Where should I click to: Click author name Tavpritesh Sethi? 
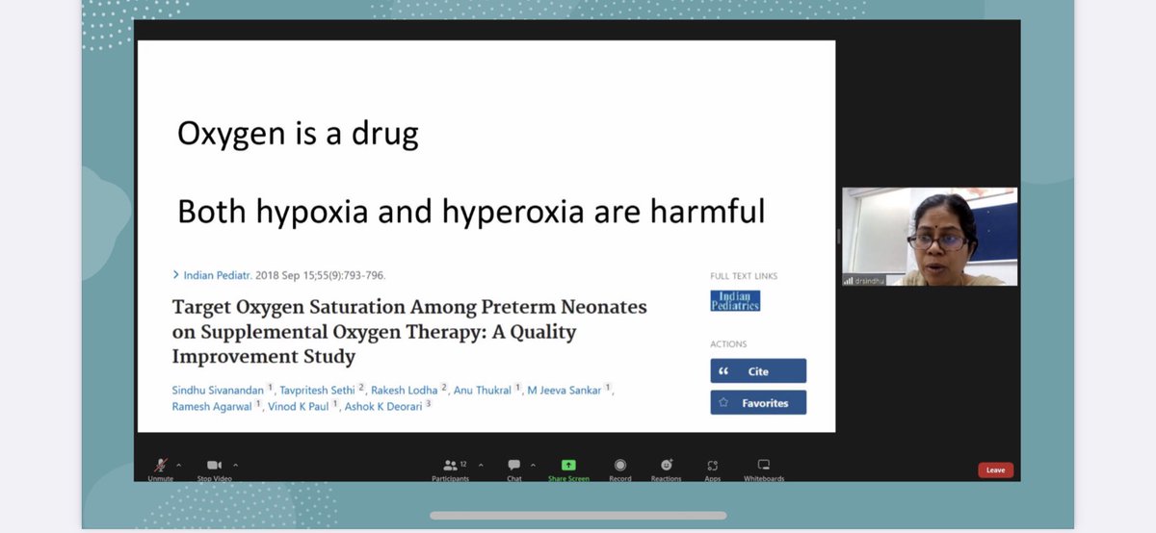pos(318,390)
